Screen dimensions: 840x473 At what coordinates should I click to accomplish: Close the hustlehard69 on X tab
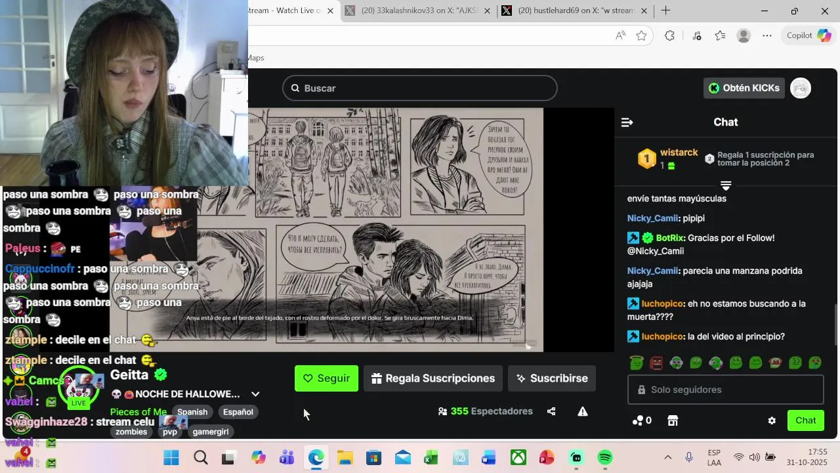(644, 11)
